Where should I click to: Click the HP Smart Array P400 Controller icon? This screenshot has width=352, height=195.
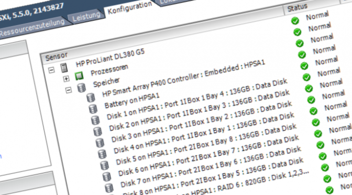tap(91, 97)
